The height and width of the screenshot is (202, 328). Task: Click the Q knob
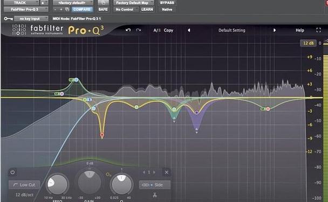121,184
